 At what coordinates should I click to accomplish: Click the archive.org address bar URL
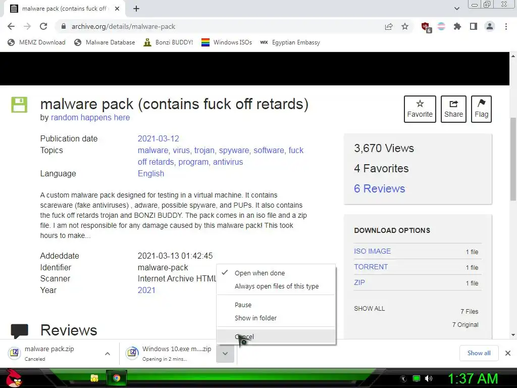pyautogui.click(x=123, y=26)
